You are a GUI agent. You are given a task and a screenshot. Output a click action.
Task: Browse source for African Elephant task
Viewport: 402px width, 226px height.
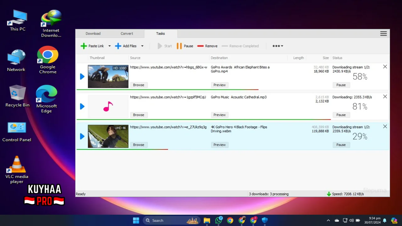point(139,85)
